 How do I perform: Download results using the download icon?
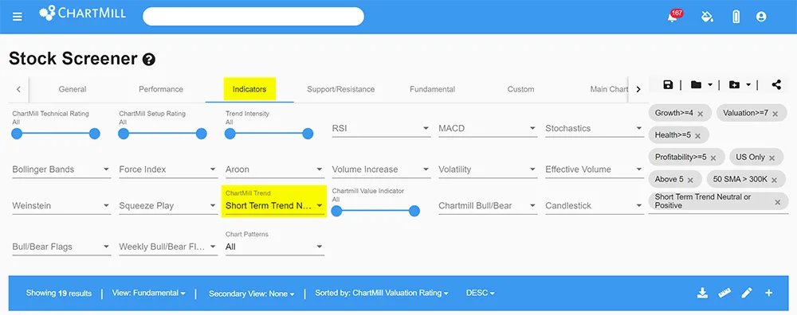pos(702,293)
